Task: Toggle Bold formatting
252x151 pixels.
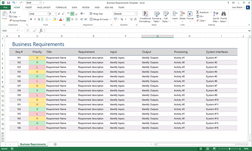Action: point(31,19)
